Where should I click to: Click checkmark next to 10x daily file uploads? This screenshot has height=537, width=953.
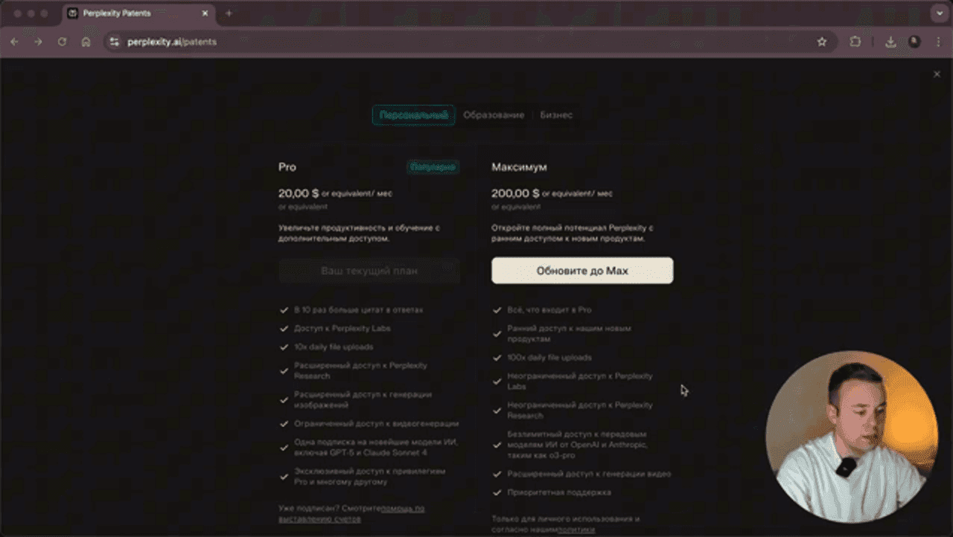[x=284, y=347]
